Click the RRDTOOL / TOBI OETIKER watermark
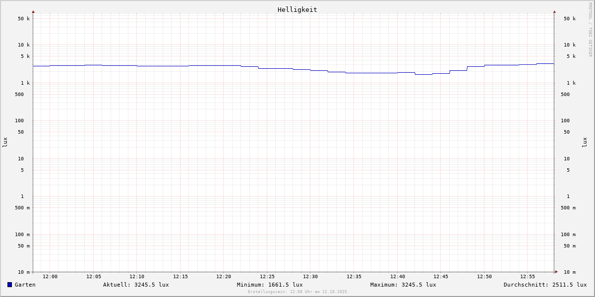Screen dimensions: 595x297 (x=590, y=30)
